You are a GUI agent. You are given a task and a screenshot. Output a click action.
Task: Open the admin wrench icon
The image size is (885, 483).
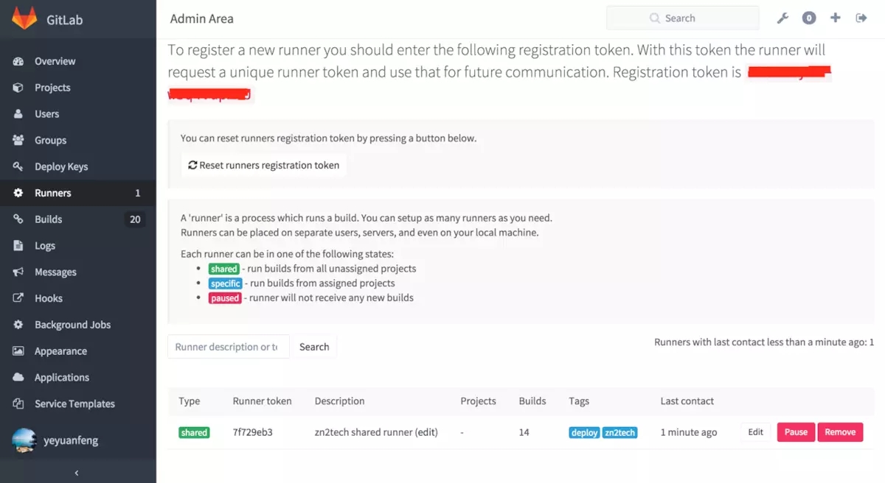click(x=783, y=18)
